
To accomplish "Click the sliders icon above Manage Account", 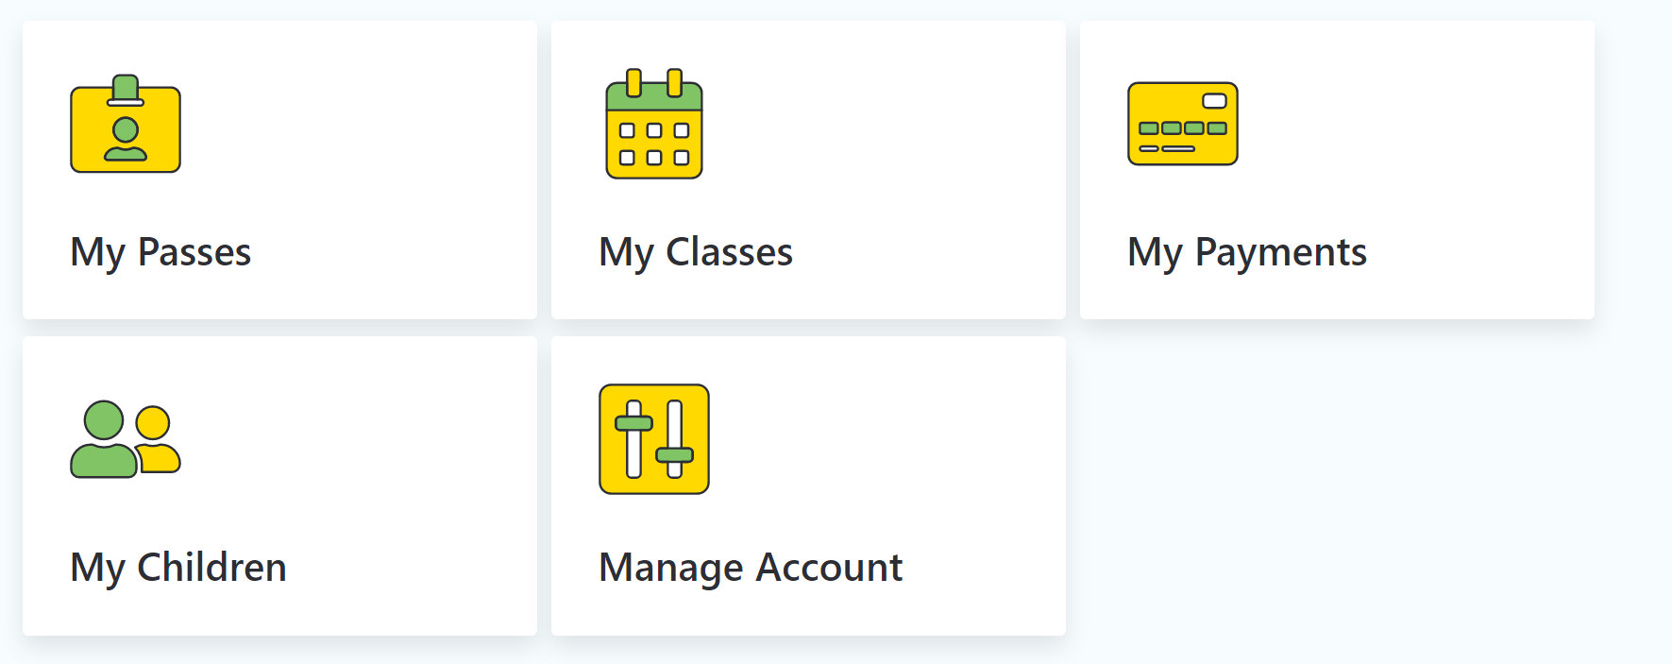I will point(654,439).
